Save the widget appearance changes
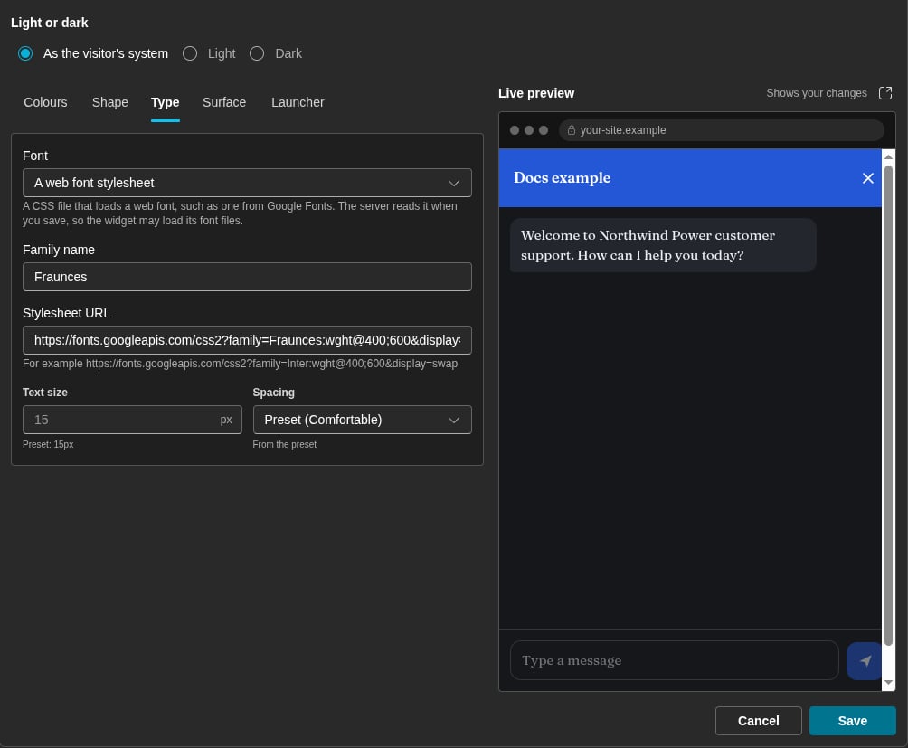 [x=853, y=721]
